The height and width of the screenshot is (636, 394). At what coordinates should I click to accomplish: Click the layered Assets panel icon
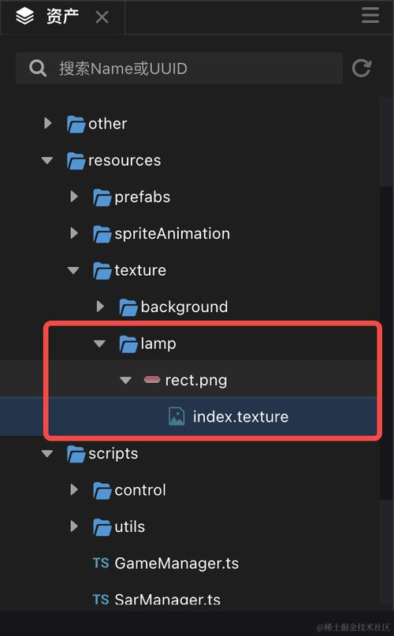tap(24, 17)
